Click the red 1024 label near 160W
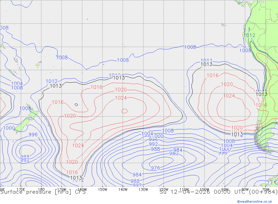This screenshot has width=278, height=204. click(78, 146)
